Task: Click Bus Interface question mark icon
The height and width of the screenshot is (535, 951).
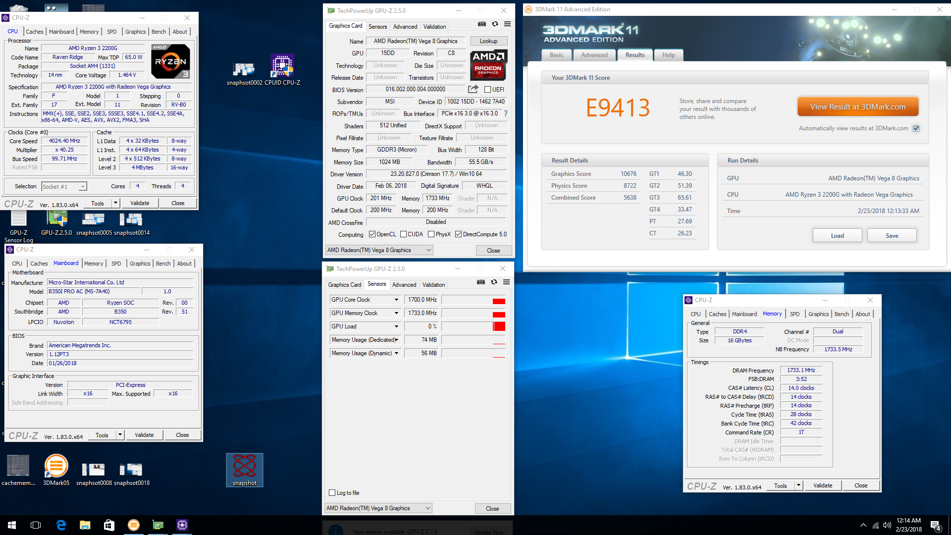Action: pyautogui.click(x=506, y=113)
